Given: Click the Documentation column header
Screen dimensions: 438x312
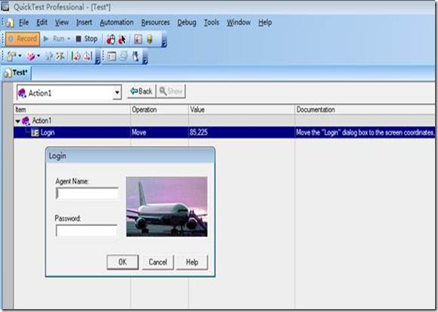Looking at the screenshot, I should tap(365, 109).
